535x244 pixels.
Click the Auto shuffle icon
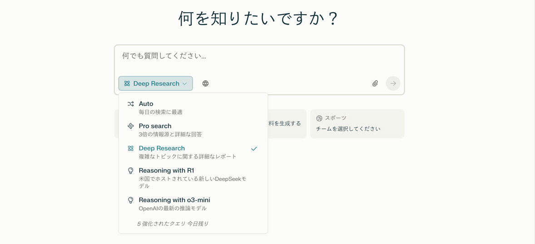tap(130, 104)
